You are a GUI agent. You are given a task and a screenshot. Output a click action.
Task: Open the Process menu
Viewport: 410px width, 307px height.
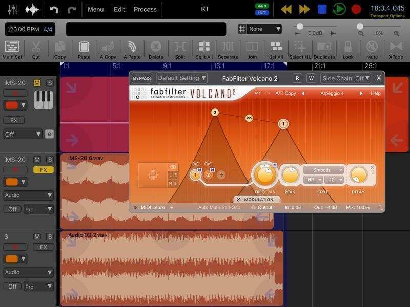(145, 9)
